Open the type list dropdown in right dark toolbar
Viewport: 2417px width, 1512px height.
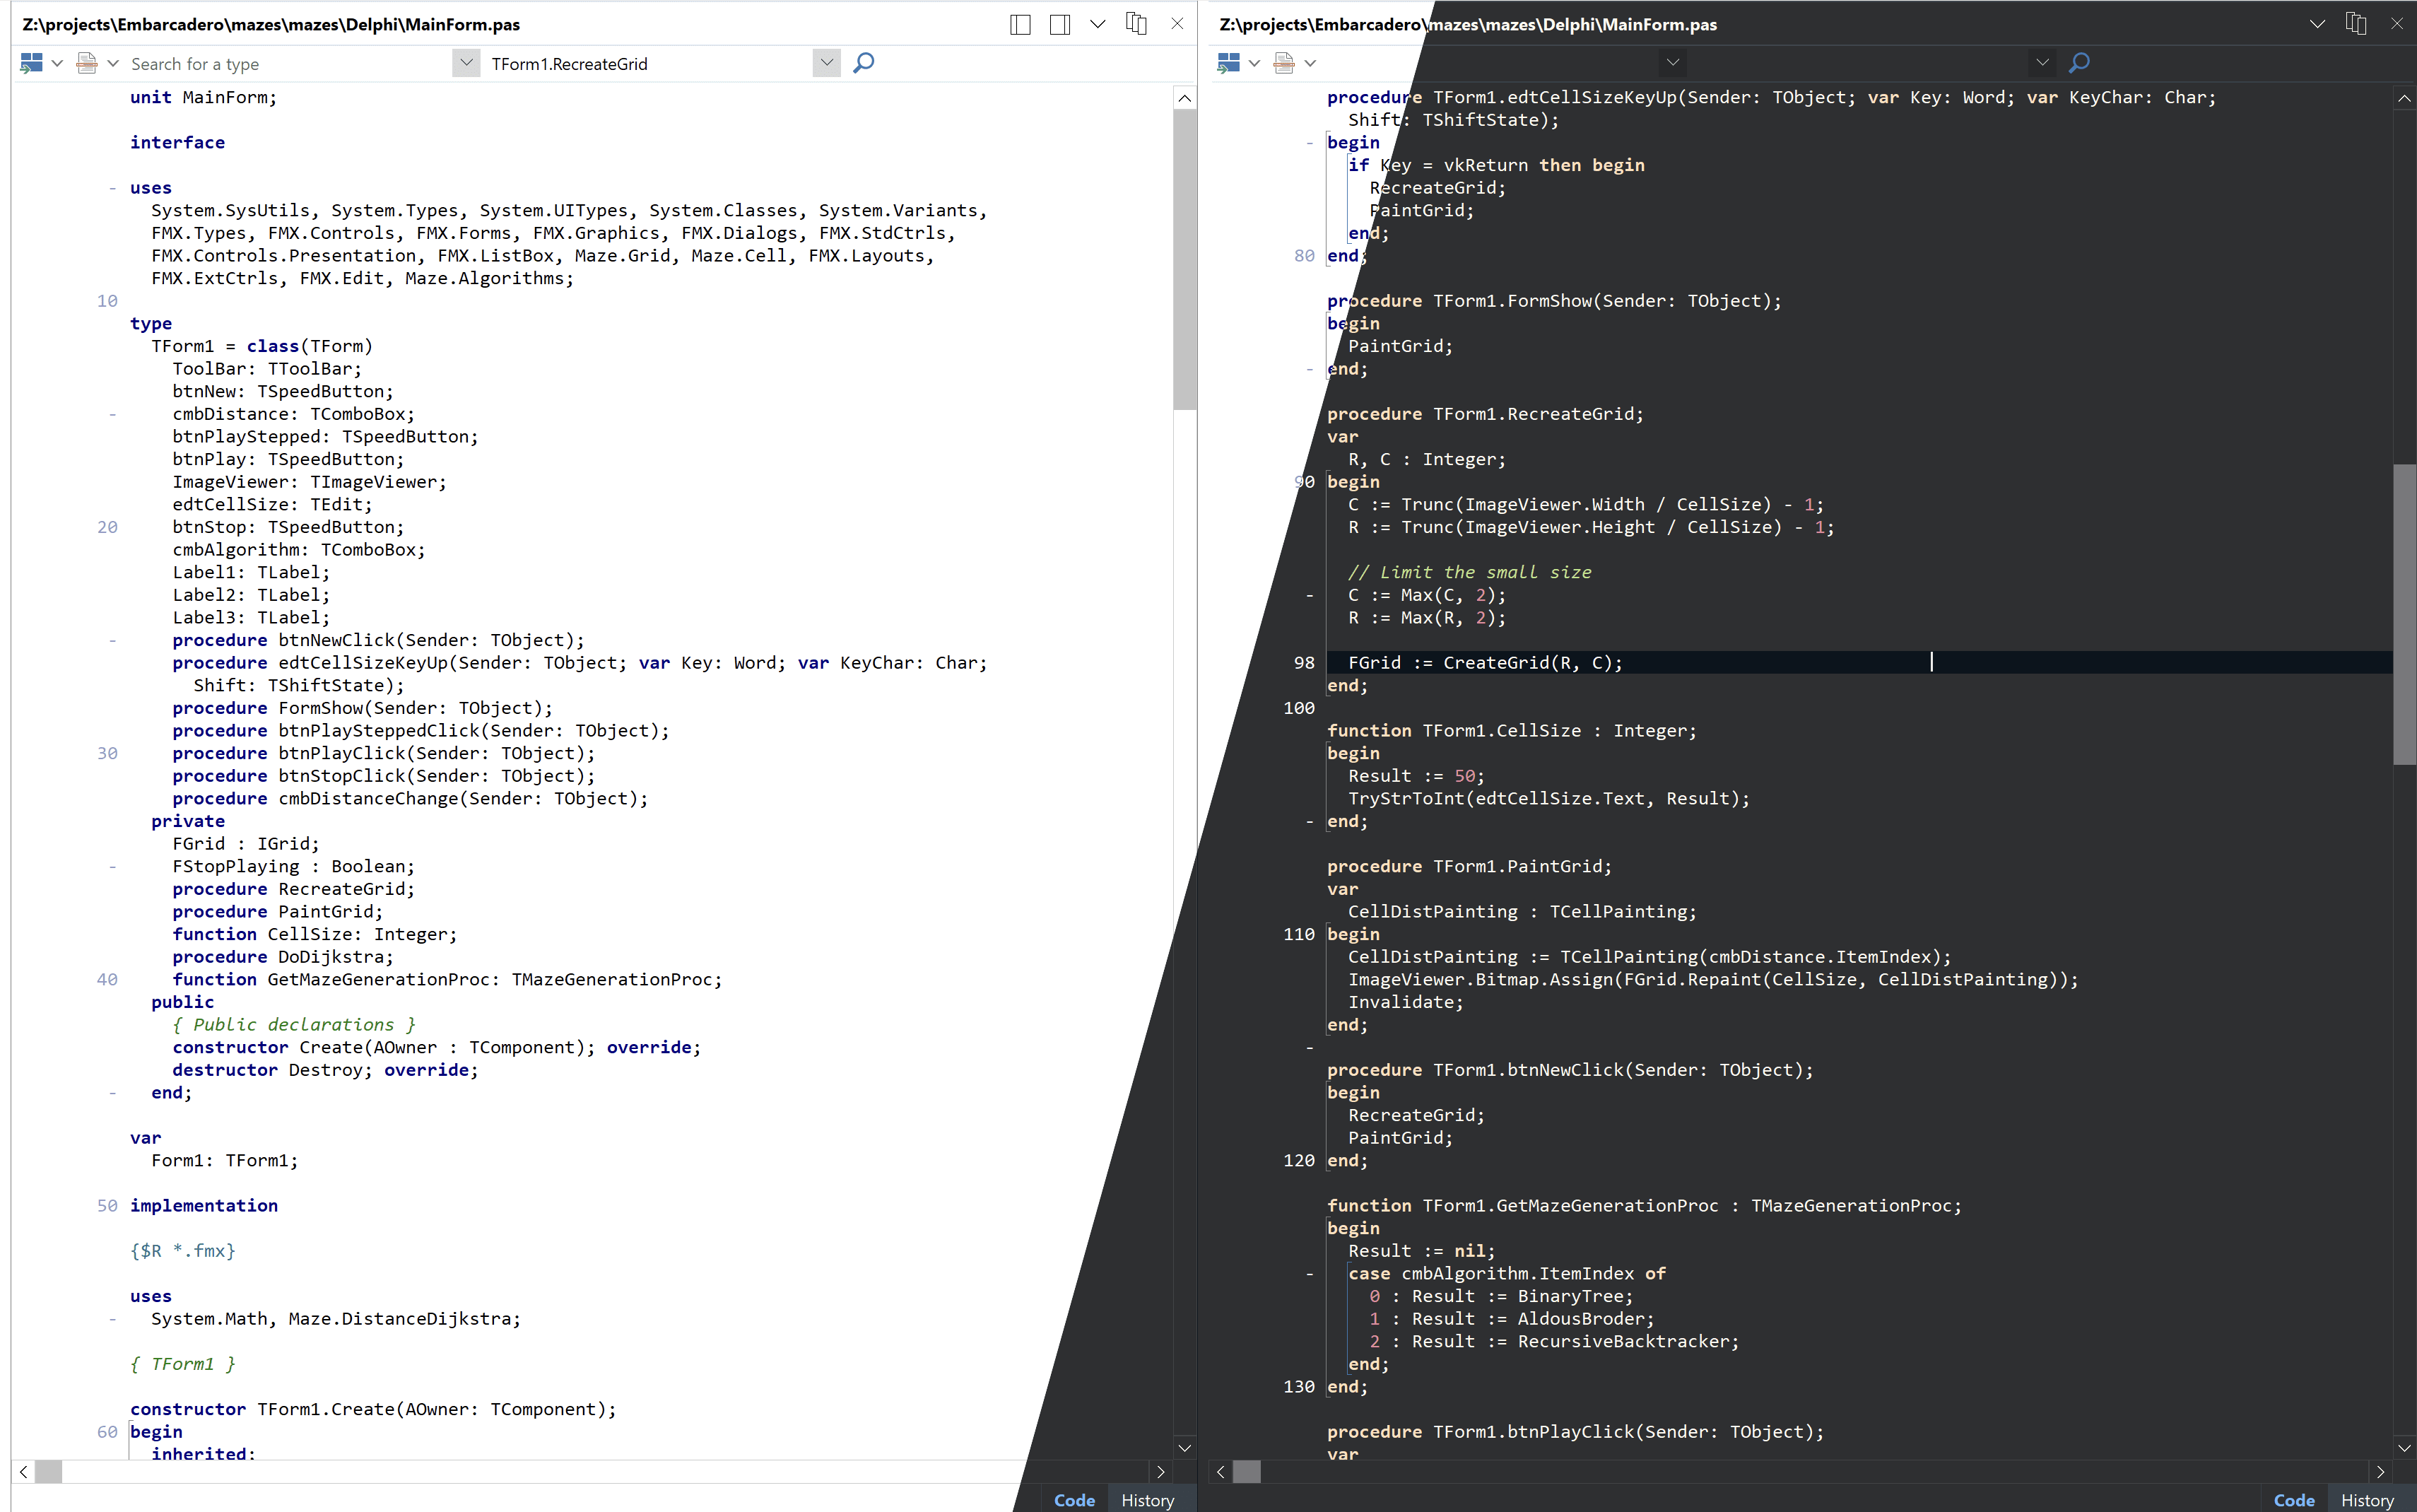pyautogui.click(x=1672, y=63)
